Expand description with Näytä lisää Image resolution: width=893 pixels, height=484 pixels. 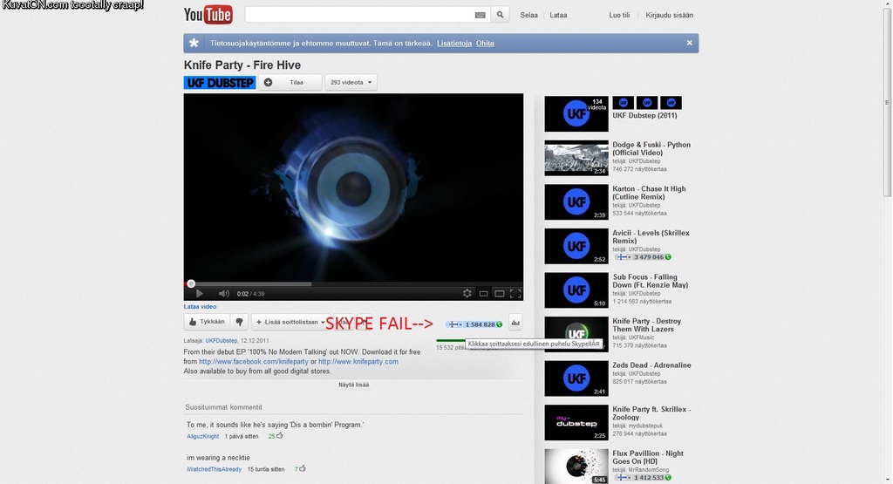pos(353,385)
